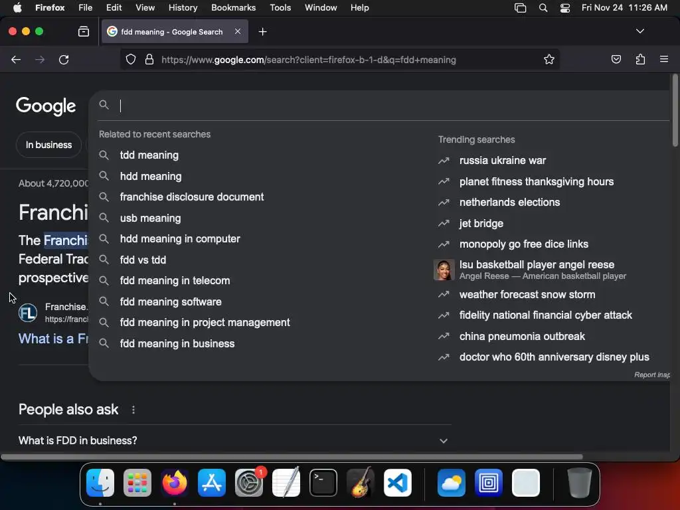Open 'doctor who 60th anniversary disney plus'
The width and height of the screenshot is (680, 510).
(554, 357)
